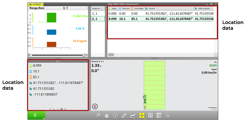The image size is (247, 123).
Task: Sort by Moisture column header
Action: point(124,8)
